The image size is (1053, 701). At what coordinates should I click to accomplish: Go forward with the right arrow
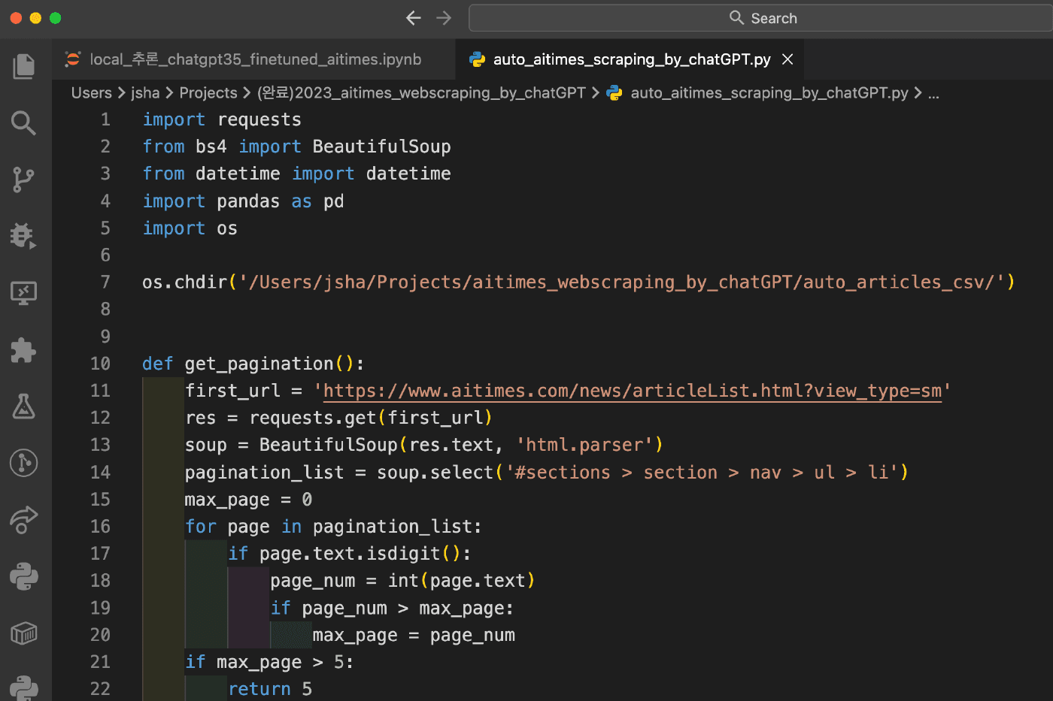tap(444, 18)
